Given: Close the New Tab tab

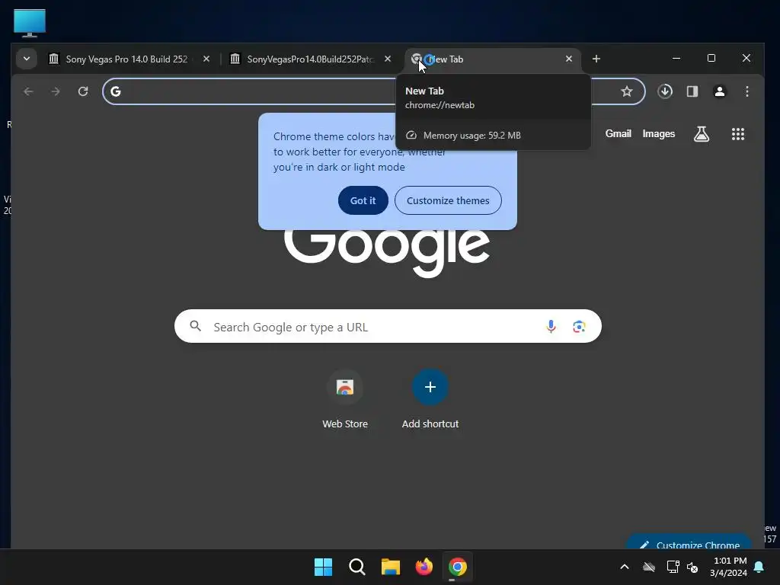Looking at the screenshot, I should point(568,59).
